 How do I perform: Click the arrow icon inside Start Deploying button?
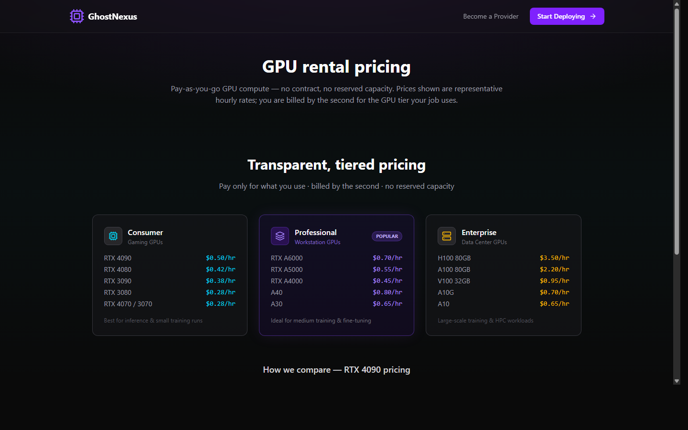coord(593,16)
